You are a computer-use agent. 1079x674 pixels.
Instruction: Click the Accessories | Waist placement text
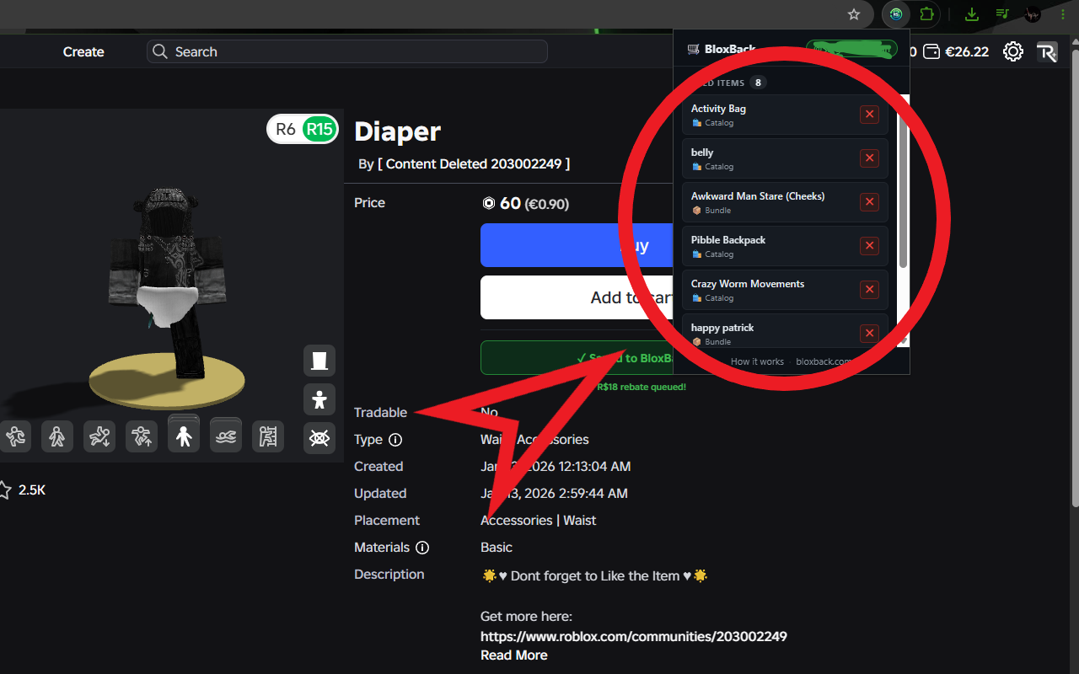(538, 521)
